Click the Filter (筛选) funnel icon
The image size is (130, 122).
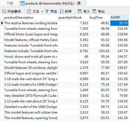47,11
